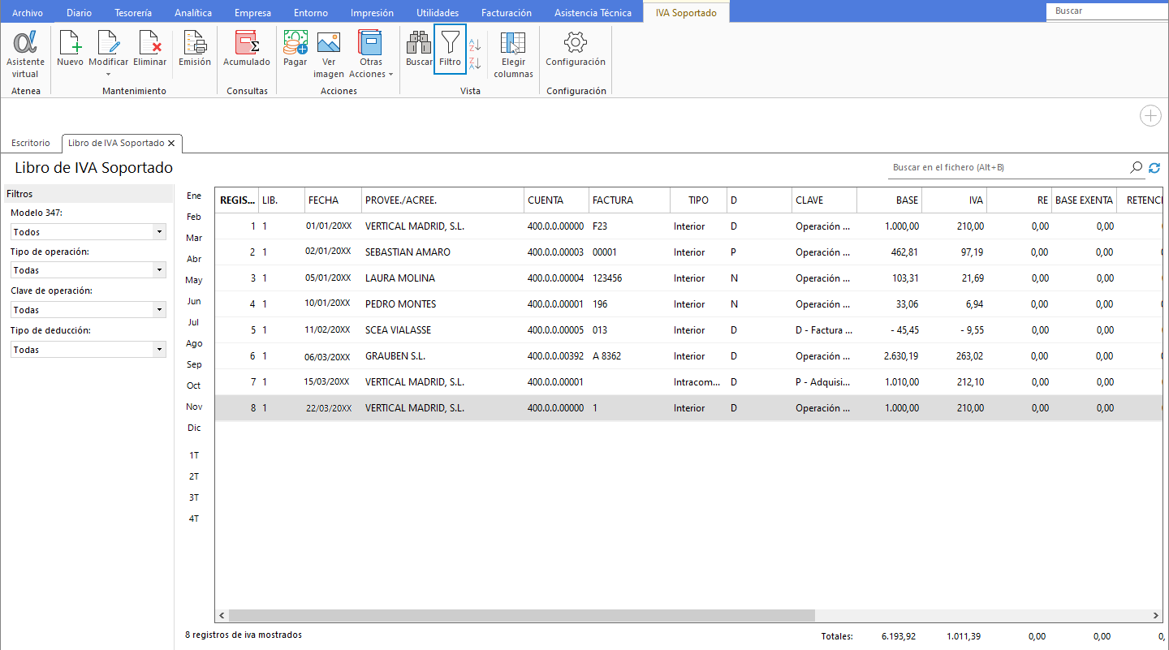Sort by BASE column header
This screenshot has width=1169, height=650.
click(889, 200)
